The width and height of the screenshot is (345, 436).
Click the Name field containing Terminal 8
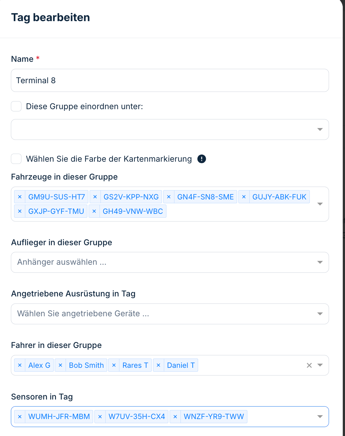(170, 80)
